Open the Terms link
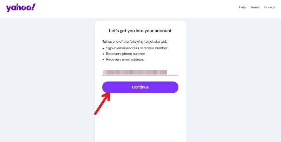Viewport: 281px width, 142px height. pos(255,7)
